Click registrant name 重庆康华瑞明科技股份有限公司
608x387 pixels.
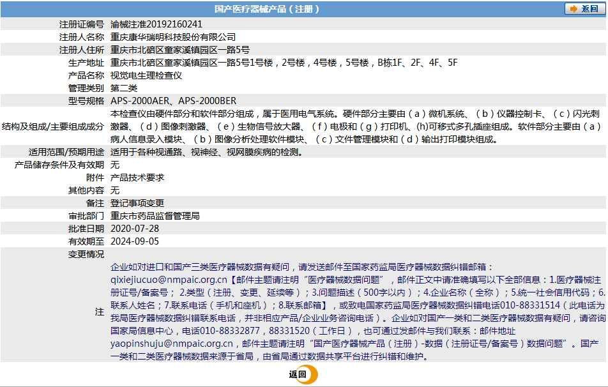[173, 37]
